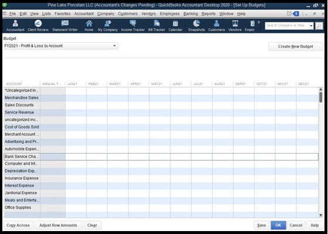Open Vendors icon in icon bar

235,26
